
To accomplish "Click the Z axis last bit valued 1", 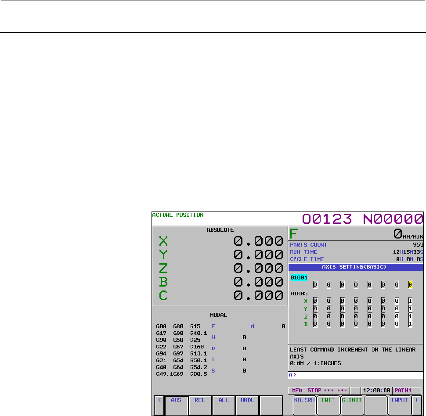I will [410, 316].
